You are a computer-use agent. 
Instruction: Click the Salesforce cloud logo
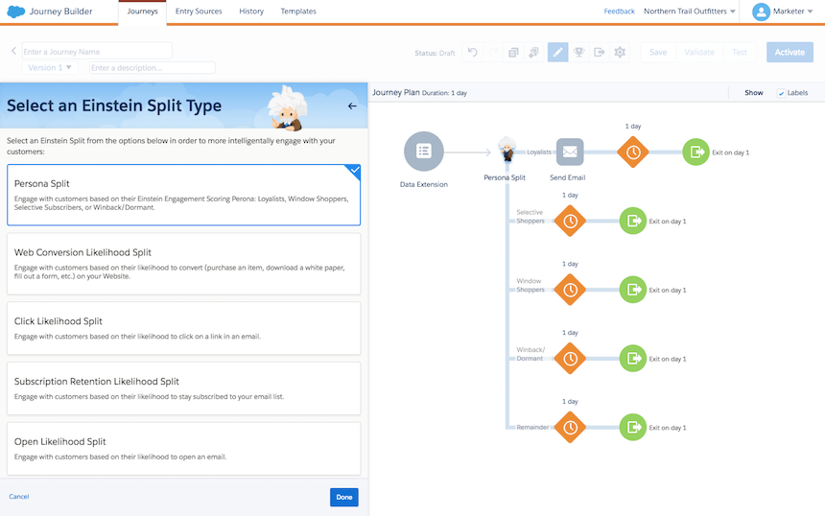(x=15, y=12)
